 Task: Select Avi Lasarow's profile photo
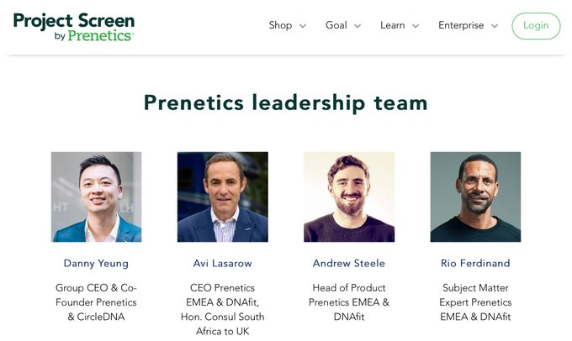tap(223, 197)
